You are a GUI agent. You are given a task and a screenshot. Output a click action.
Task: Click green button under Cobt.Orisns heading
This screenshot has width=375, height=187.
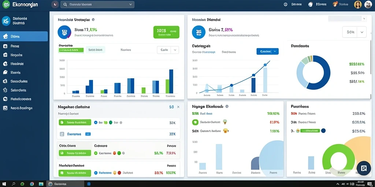point(75,153)
